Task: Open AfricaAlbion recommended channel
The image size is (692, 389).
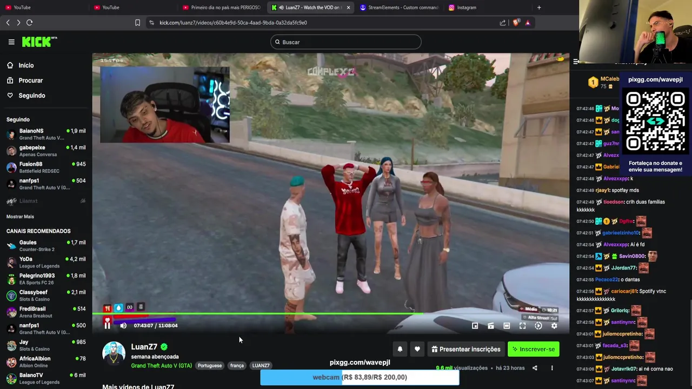Action: tap(46, 362)
